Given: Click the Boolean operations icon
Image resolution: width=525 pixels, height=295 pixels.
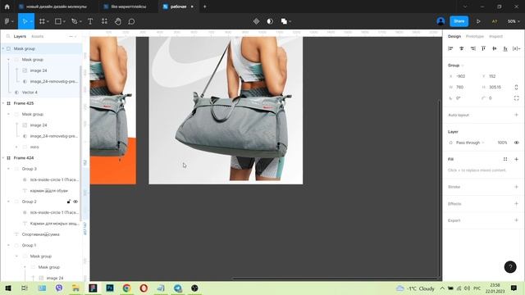Looking at the screenshot, I should (x=284, y=21).
